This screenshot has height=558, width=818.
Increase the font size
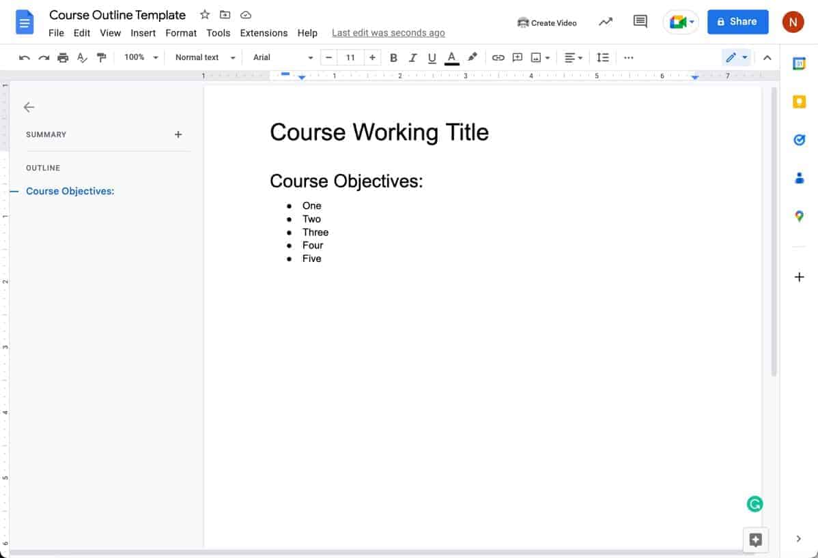(372, 57)
